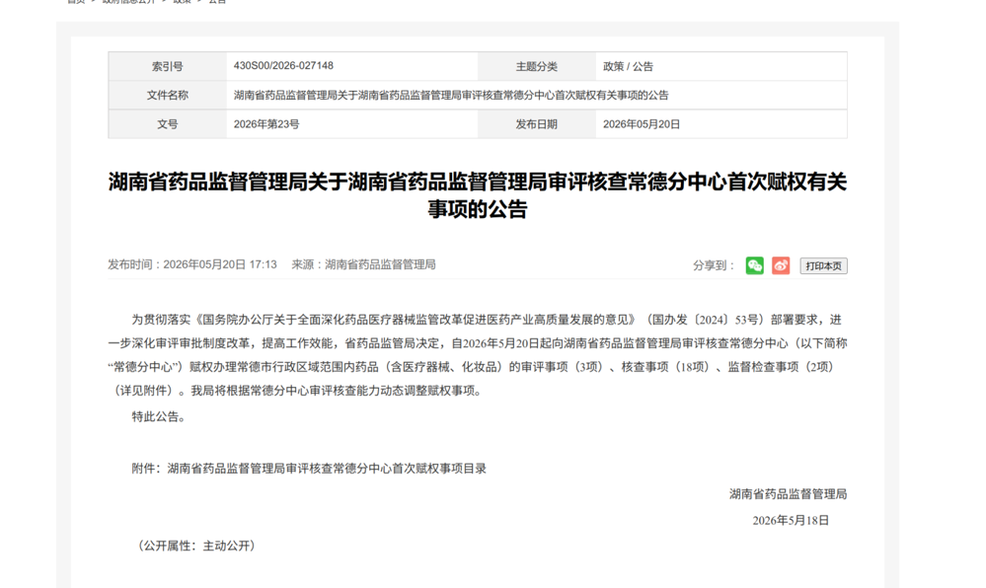The height and width of the screenshot is (588, 986).
Task: Click the 索引号 label cell
Action: [x=167, y=66]
